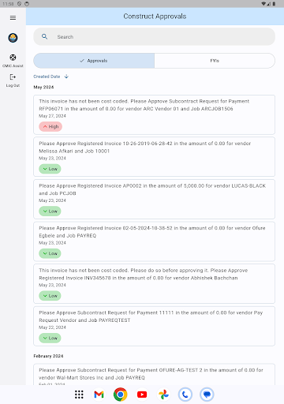Open Google Photos from the dock
Screen dimensions: 284x404
(x=163, y=395)
